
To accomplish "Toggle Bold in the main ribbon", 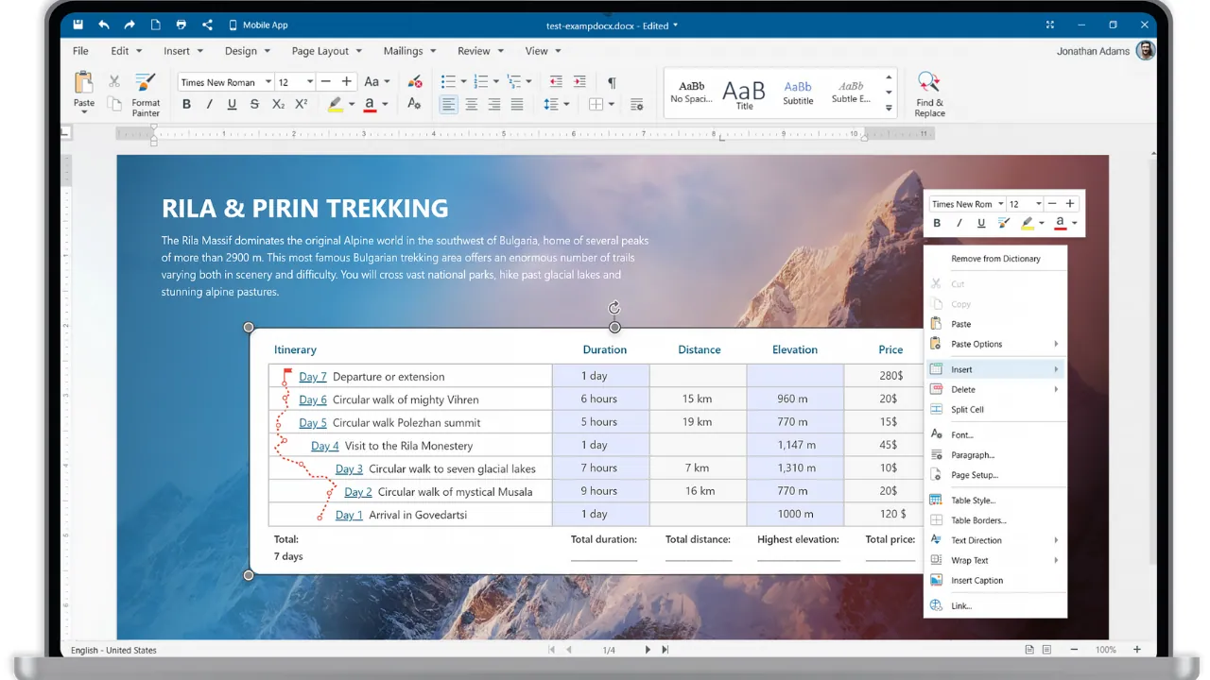I will tap(186, 104).
